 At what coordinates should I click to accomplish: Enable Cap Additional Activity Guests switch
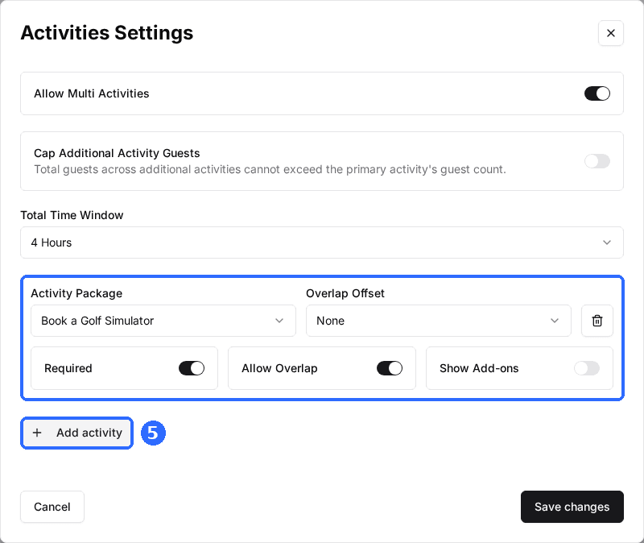597,161
